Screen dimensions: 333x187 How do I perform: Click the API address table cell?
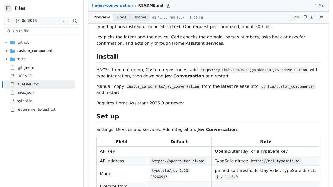click(121, 161)
